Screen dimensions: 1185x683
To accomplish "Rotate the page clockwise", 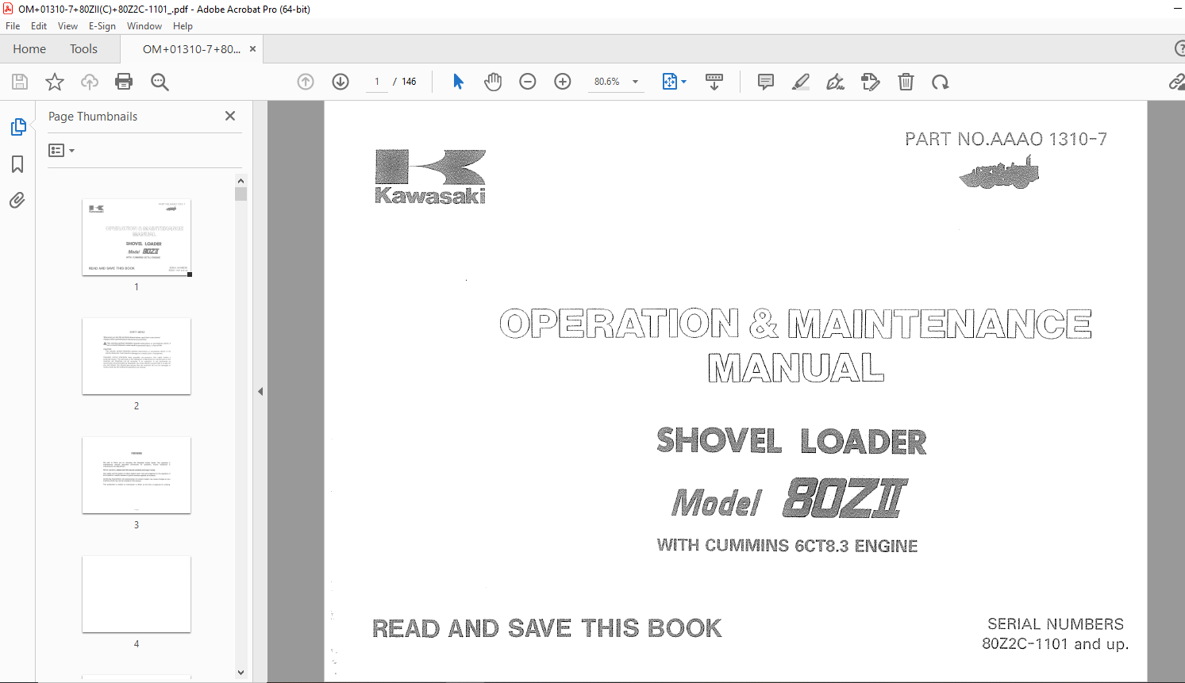I will pyautogui.click(x=941, y=82).
